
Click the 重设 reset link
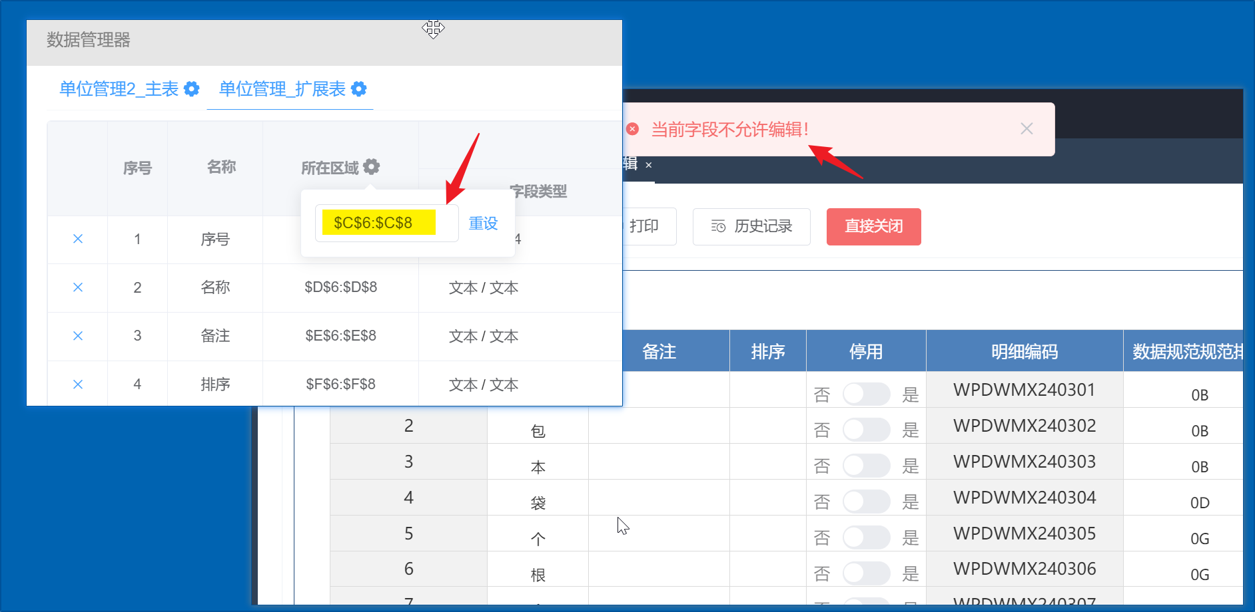pyautogui.click(x=483, y=224)
